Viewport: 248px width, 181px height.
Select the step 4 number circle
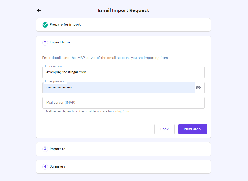click(45, 166)
